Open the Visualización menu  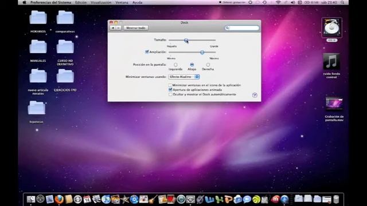[x=101, y=2]
